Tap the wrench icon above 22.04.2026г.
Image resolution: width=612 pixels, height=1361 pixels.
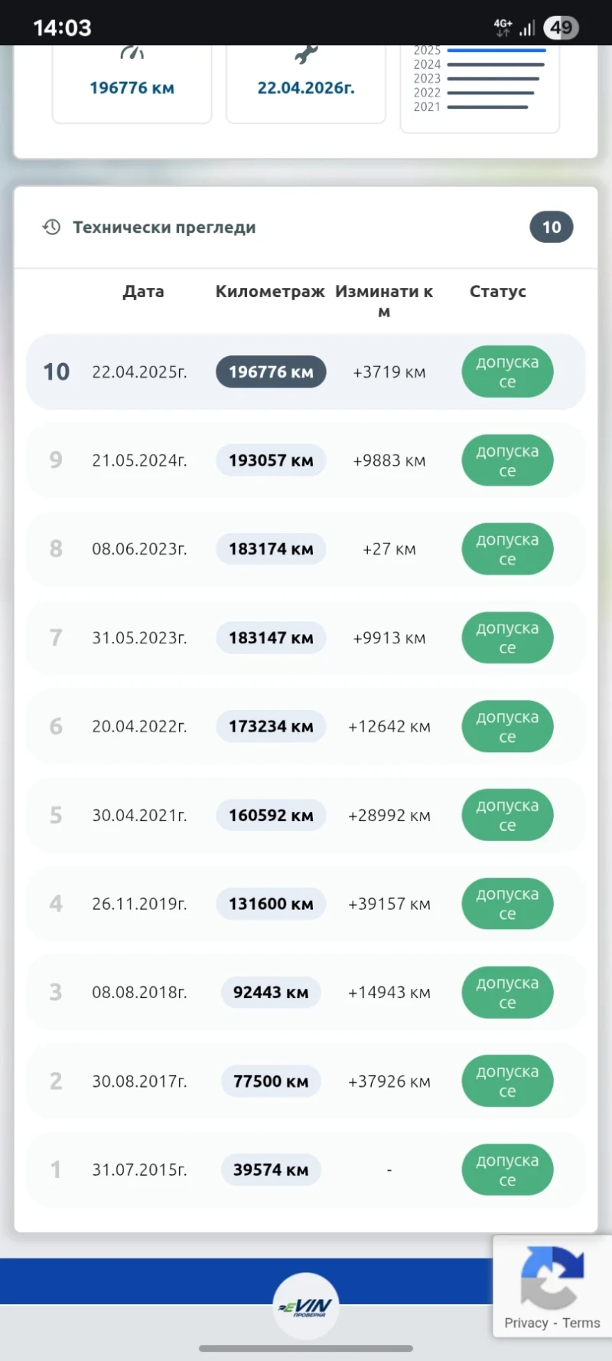coord(306,55)
